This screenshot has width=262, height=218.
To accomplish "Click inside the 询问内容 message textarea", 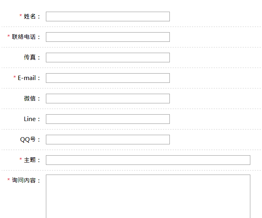I will pyautogui.click(x=148, y=196).
